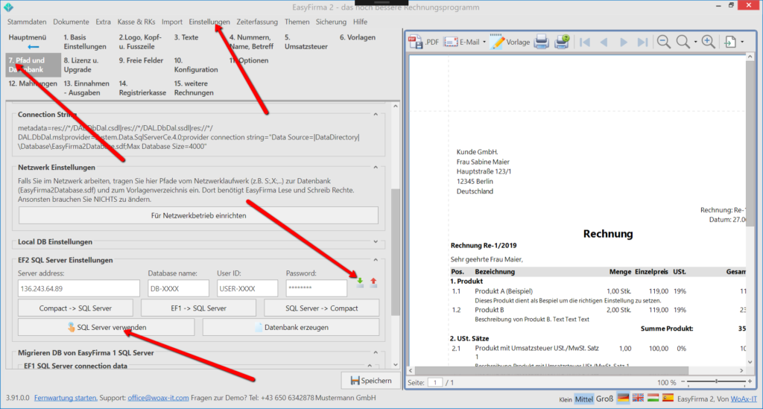Open Hilfe menu
The height and width of the screenshot is (409, 763).
[360, 22]
